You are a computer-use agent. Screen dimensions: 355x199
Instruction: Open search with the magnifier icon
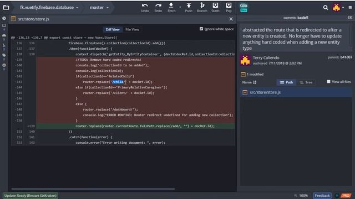coord(326,7)
